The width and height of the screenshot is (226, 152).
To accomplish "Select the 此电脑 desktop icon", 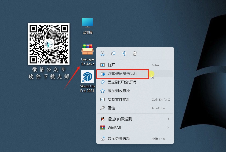I will pos(88,26).
